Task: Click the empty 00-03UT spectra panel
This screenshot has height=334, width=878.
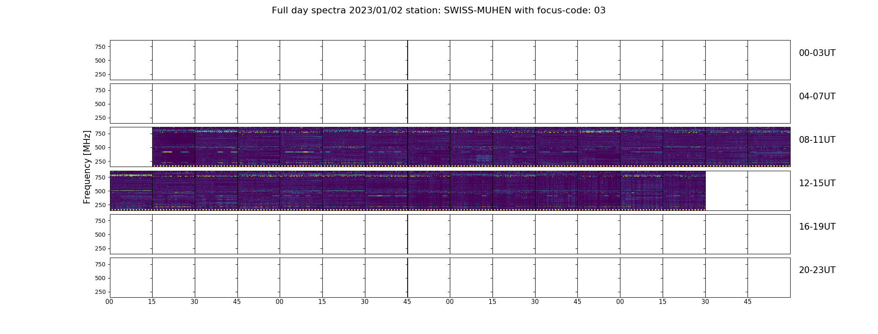Action: click(x=450, y=60)
